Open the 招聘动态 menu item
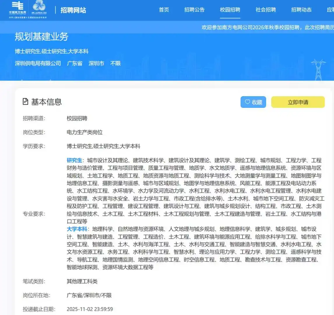Viewport: 334px width, 315px height. tap(301, 10)
